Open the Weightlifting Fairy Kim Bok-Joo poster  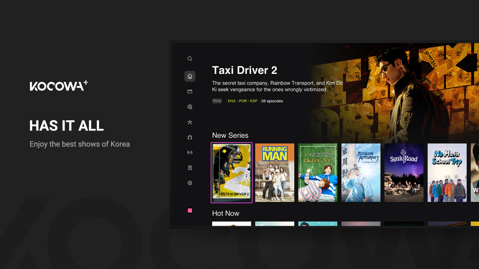tap(318, 173)
